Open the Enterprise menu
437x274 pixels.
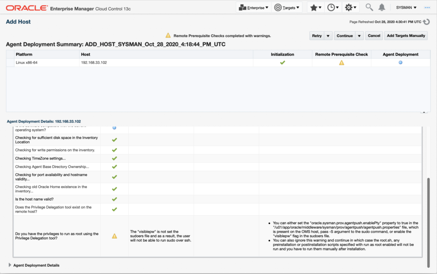pyautogui.click(x=253, y=8)
